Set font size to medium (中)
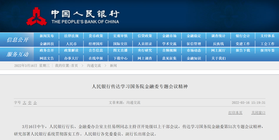Screen dimensions: 279x140 click(30, 103)
